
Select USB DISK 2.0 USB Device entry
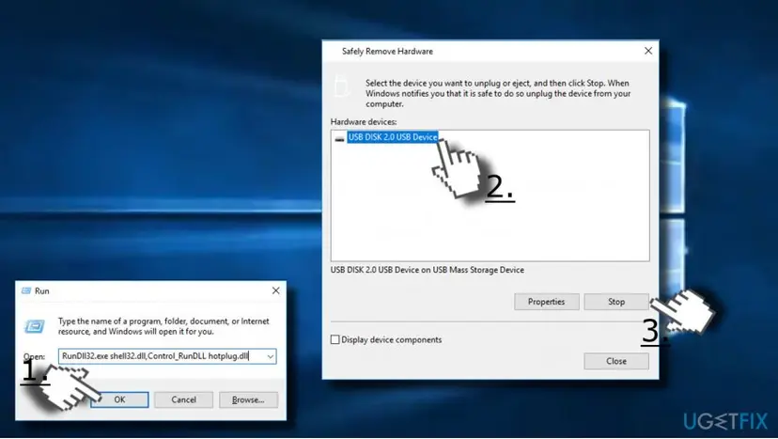392,137
